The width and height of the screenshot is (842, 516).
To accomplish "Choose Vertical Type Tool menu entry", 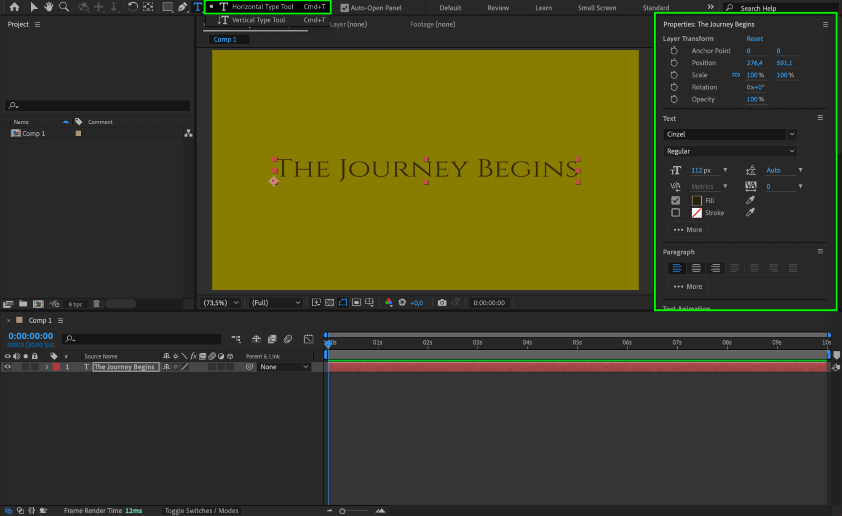I will [258, 20].
